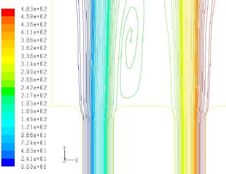Image resolution: width=226 pixels, height=174 pixels.
Task: Click the legend value 1.93e+02
Action: pos(34,103)
